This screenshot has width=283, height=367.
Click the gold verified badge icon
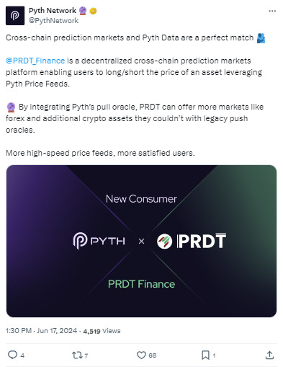point(93,11)
